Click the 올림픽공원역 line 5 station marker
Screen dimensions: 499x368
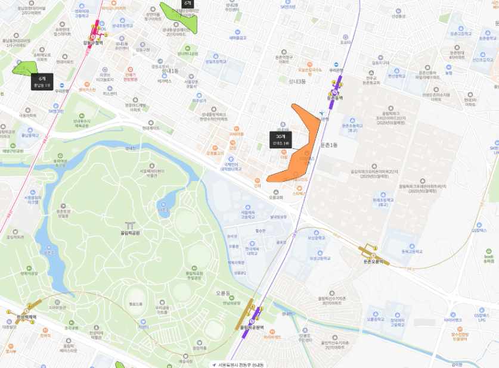(x=252, y=322)
